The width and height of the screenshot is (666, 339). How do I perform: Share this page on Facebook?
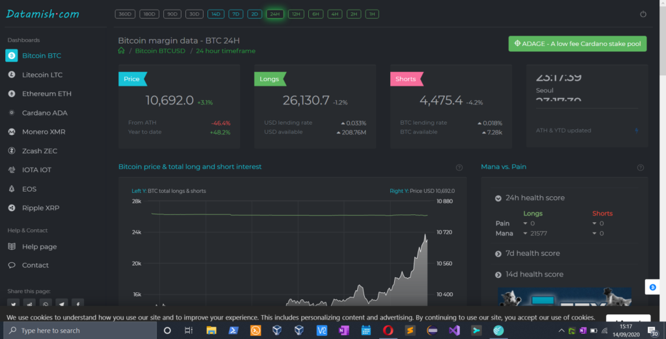[x=78, y=303]
